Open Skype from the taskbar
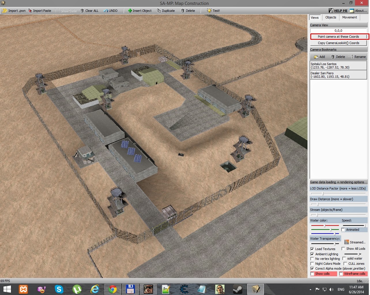Image resolution: width=370 pixels, height=295 pixels. tap(59, 289)
